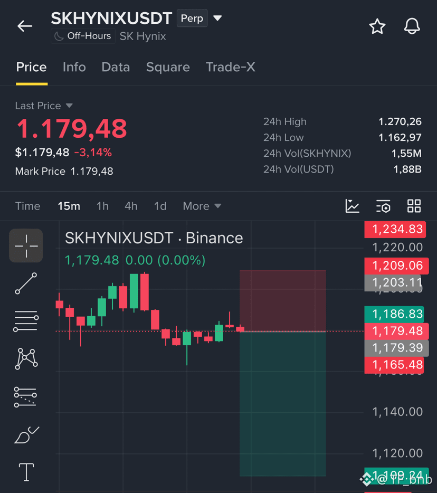
Task: Open the Square tab
Action: (168, 67)
